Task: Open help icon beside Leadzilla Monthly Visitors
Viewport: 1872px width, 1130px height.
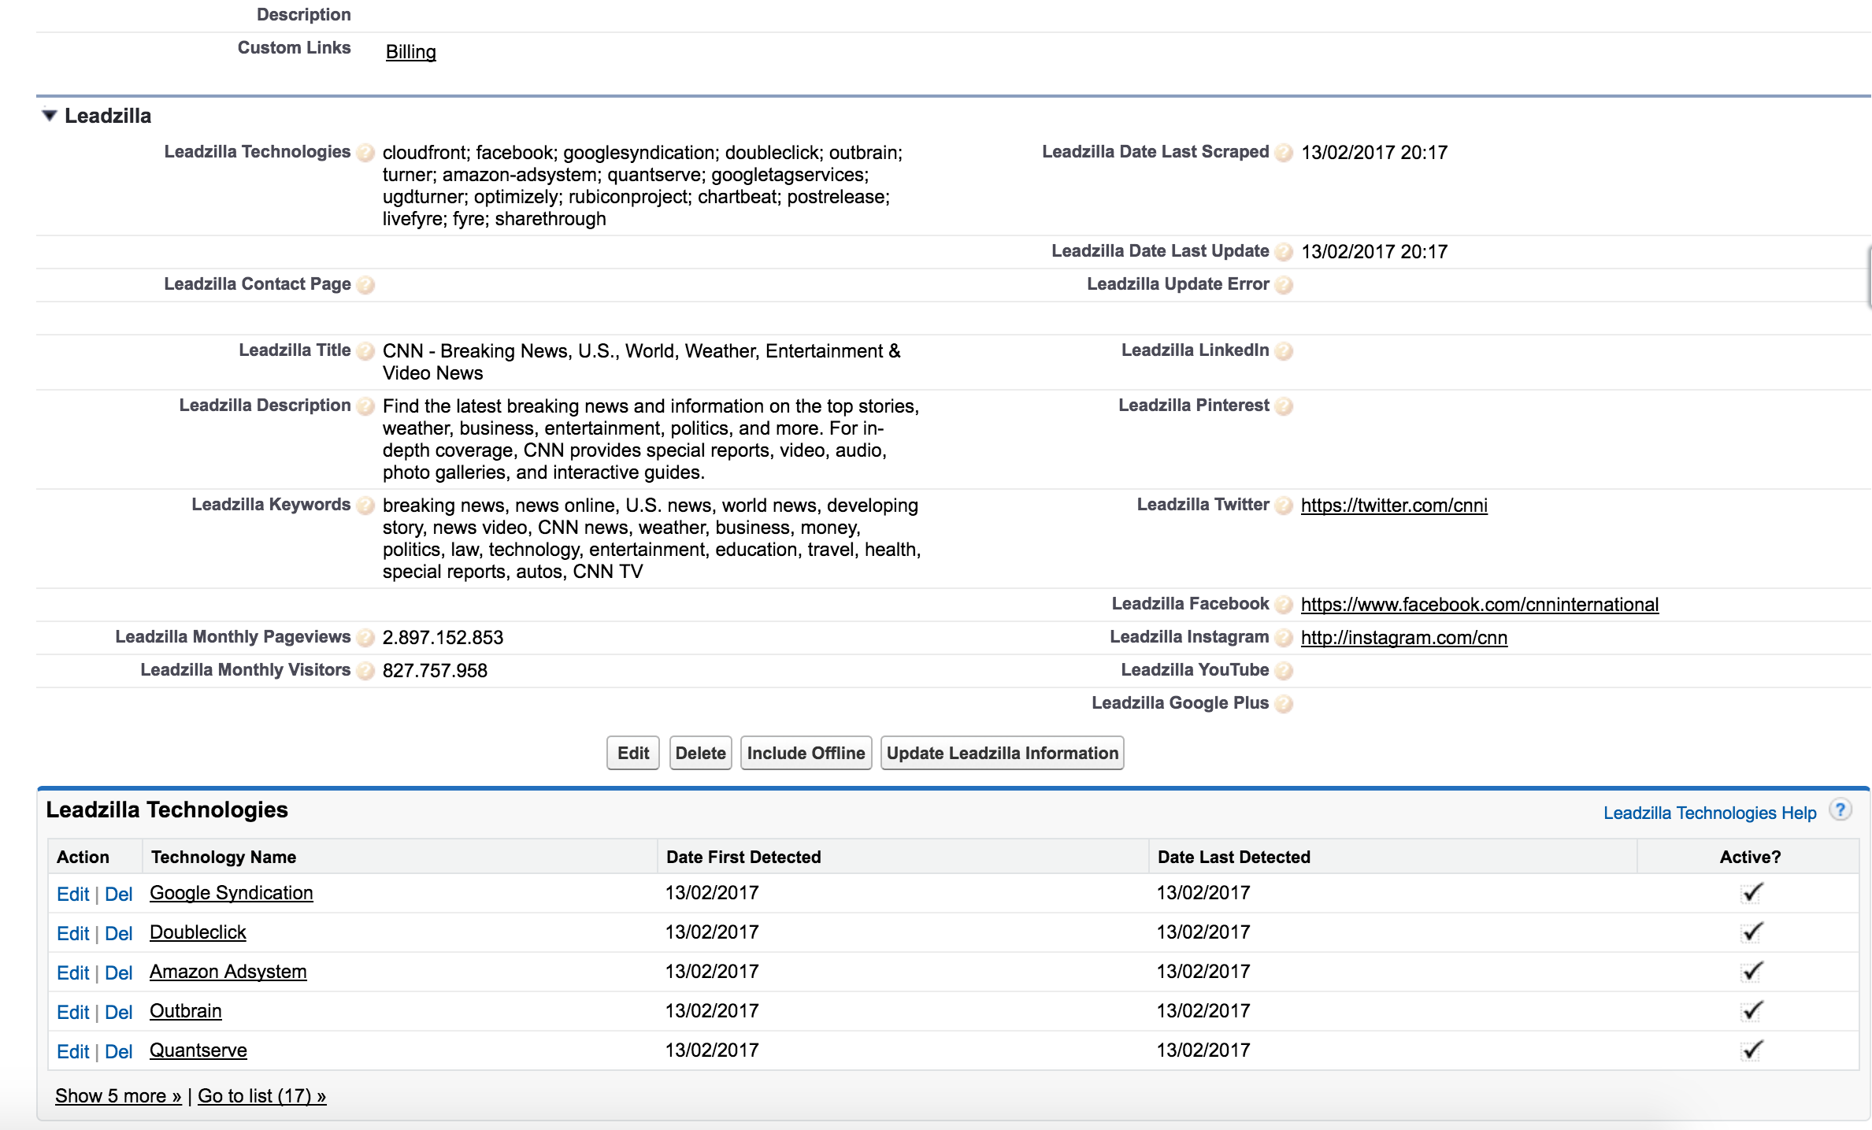Action: (365, 671)
